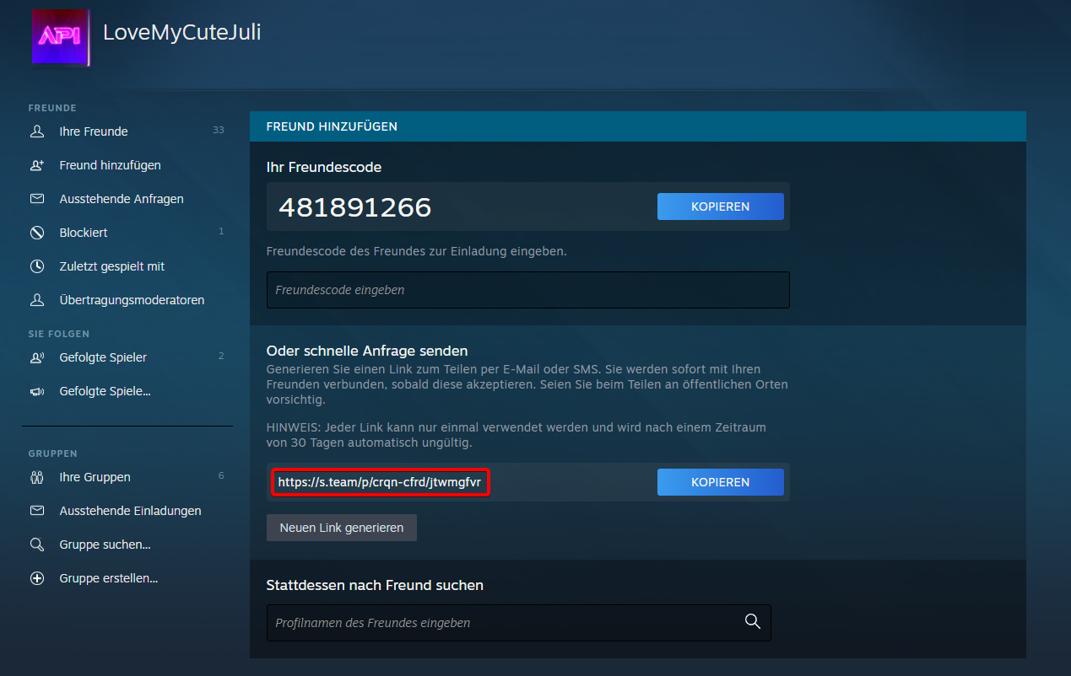Click the Ausstehende Anfragen envelope icon
This screenshot has width=1071, height=676.
37,199
